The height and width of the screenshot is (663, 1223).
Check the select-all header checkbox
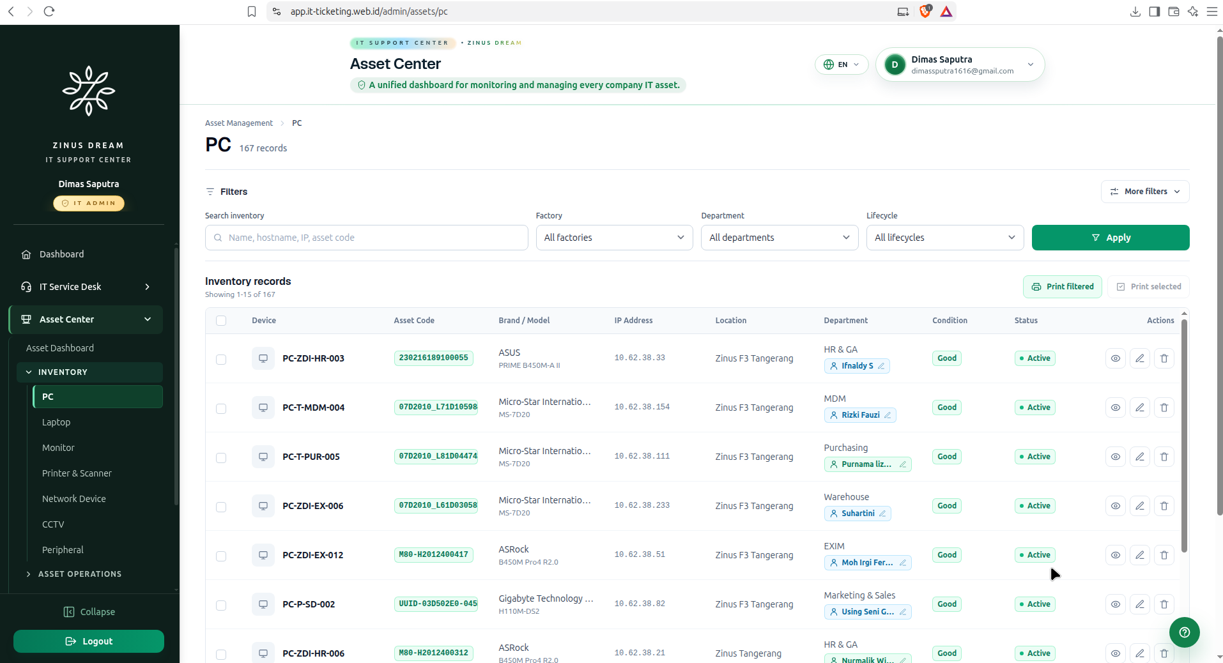coord(221,321)
